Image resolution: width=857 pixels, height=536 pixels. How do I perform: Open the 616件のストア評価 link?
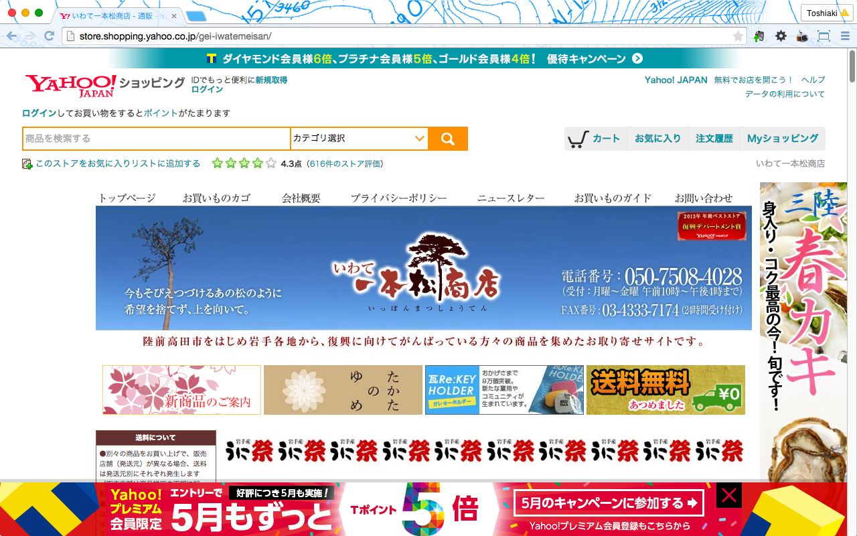(345, 163)
